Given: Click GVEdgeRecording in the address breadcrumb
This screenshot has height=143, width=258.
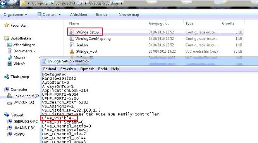Looking at the screenshot, I should pos(103,3).
